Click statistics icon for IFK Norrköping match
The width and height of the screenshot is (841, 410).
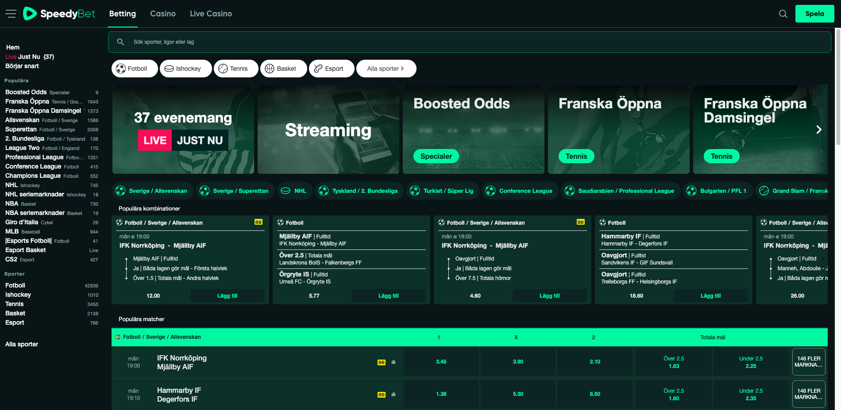coord(393,362)
